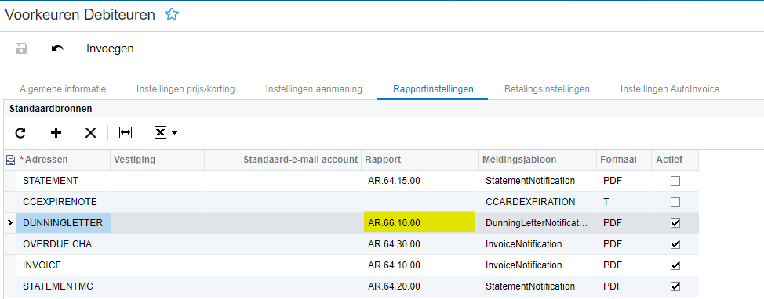Fit columns to width icon

tap(126, 132)
